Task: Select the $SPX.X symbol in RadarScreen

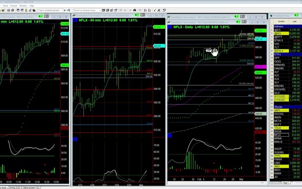Action: [281, 51]
